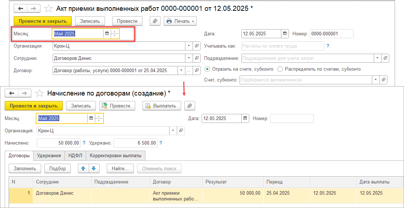Open calendar picker for Месяц in Начисление form
The width and height of the screenshot is (404, 208).
91,118
